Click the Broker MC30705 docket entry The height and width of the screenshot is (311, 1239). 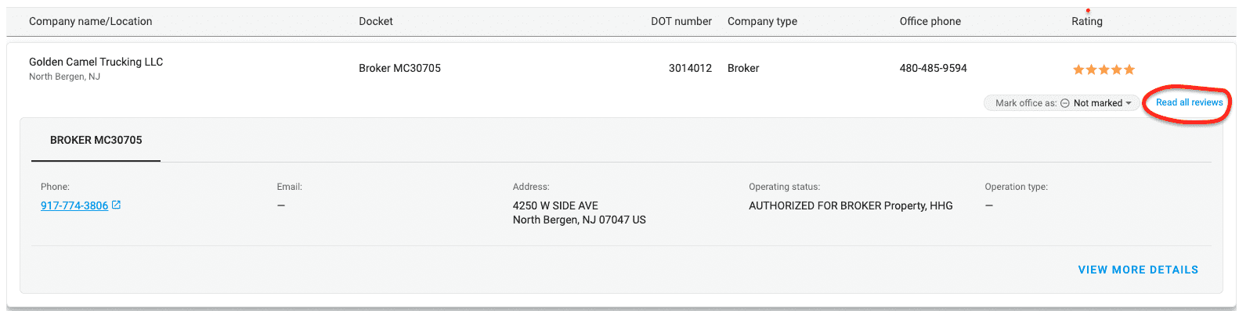pyautogui.click(x=399, y=68)
